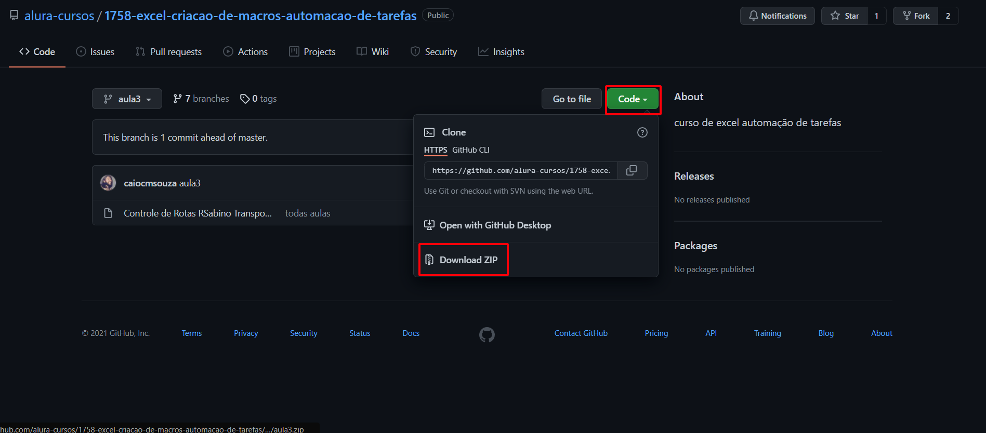Click the repository book icon beside alura-cursos
986x433 pixels.
point(14,16)
